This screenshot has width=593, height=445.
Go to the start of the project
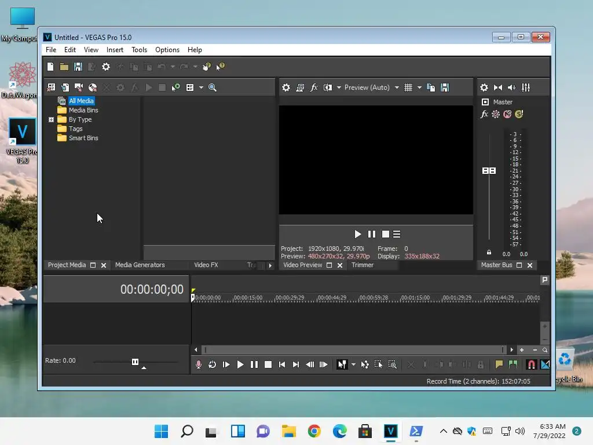coord(282,364)
